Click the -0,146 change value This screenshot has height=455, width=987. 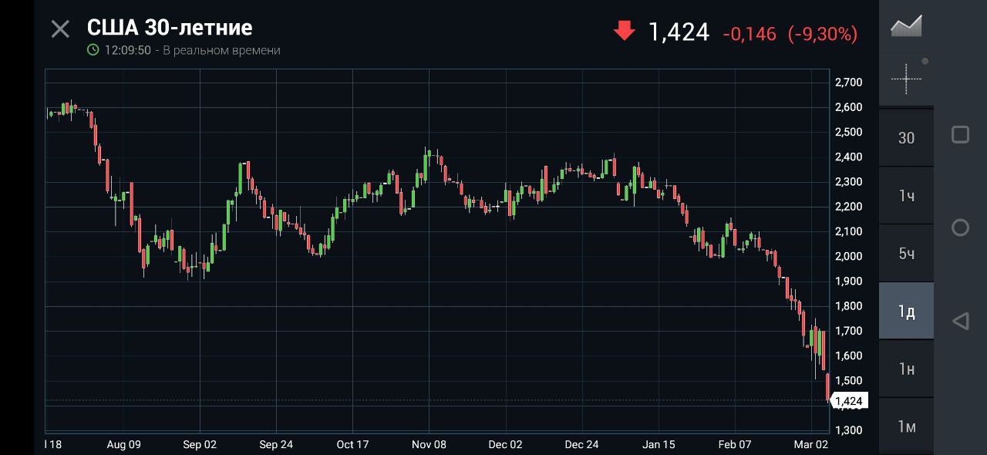(750, 33)
